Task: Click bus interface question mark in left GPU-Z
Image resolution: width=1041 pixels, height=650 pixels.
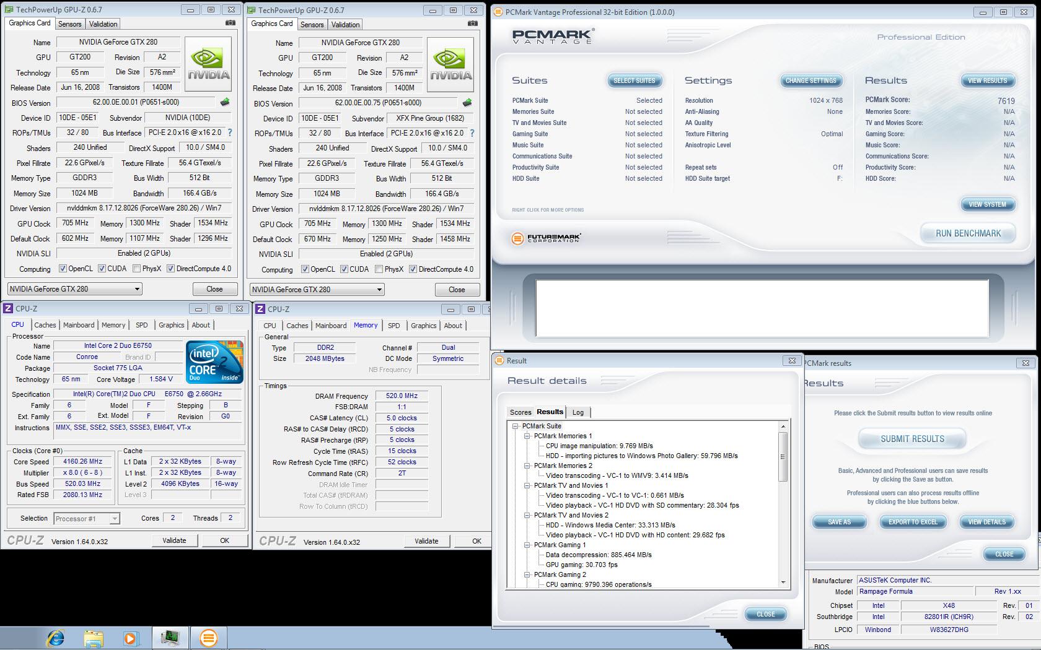Action: (x=230, y=132)
